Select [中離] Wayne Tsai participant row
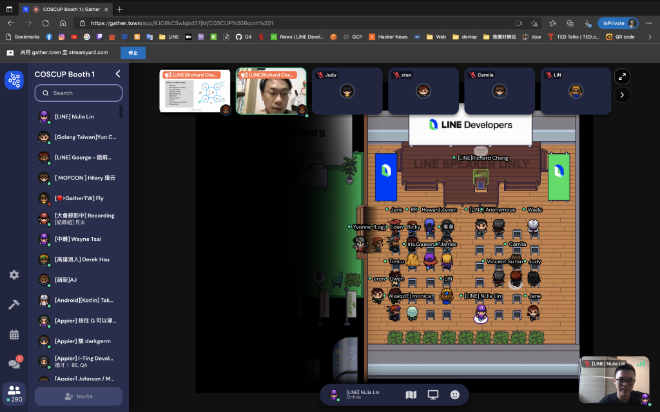Screen dimensions: 660x412 click(79, 239)
